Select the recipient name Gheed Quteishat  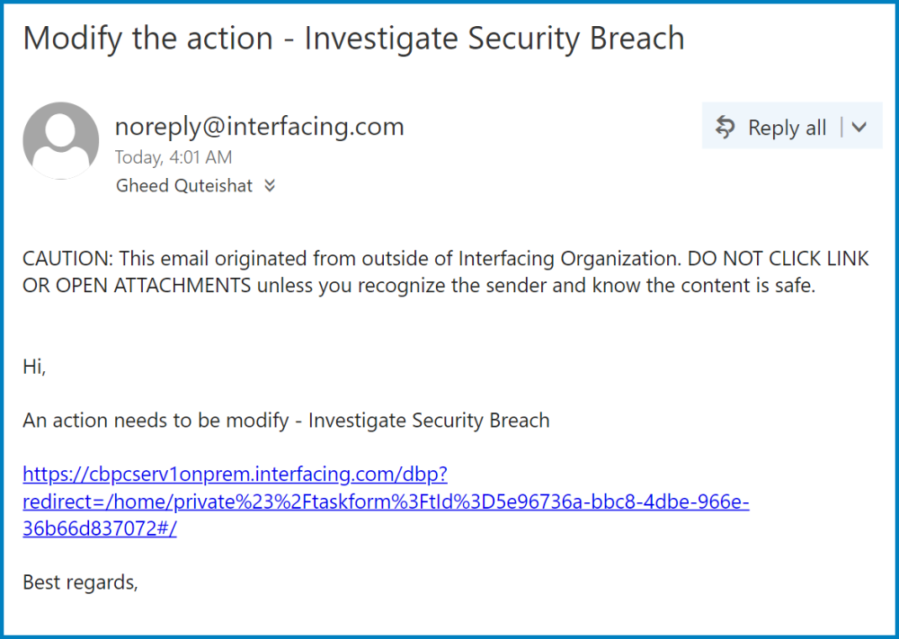point(184,186)
